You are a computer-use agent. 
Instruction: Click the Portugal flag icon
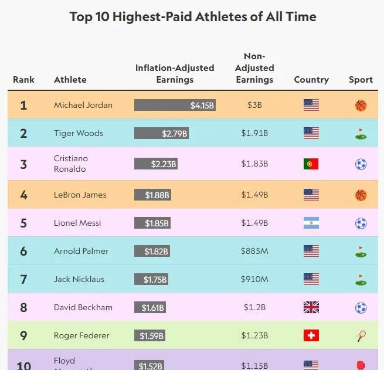click(311, 164)
